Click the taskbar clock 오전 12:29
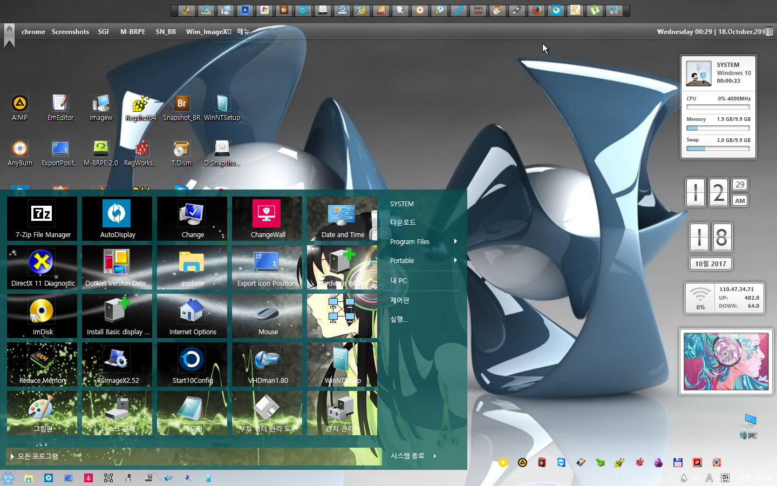The height and width of the screenshot is (486, 777). tap(755, 478)
